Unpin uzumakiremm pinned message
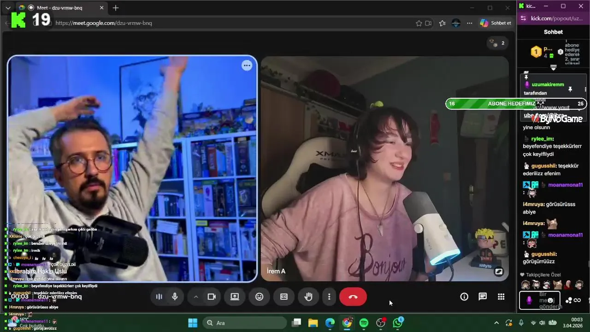The height and width of the screenshot is (332, 590). click(570, 89)
